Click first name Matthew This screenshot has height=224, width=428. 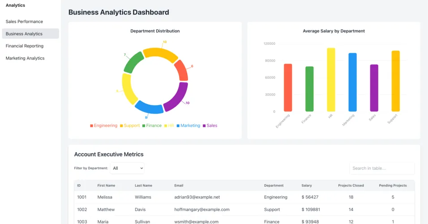pos(106,210)
